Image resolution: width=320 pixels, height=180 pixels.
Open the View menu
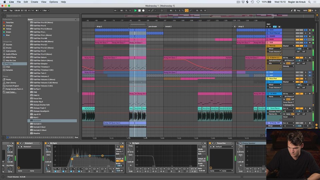[44, 2]
